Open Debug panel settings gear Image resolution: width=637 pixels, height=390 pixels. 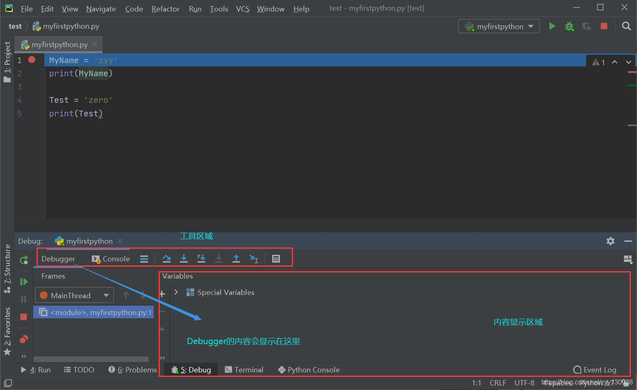point(610,241)
